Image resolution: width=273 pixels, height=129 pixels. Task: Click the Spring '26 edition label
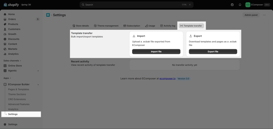pyautogui.click(x=26, y=5)
